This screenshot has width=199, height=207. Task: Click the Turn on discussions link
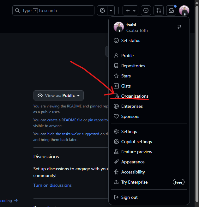tap(52, 185)
